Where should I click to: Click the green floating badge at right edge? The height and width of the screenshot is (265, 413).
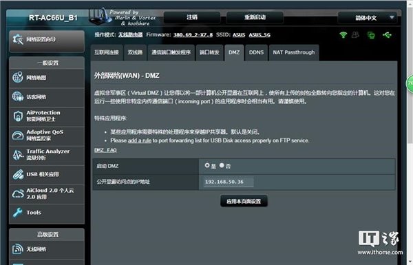pyautogui.click(x=410, y=84)
